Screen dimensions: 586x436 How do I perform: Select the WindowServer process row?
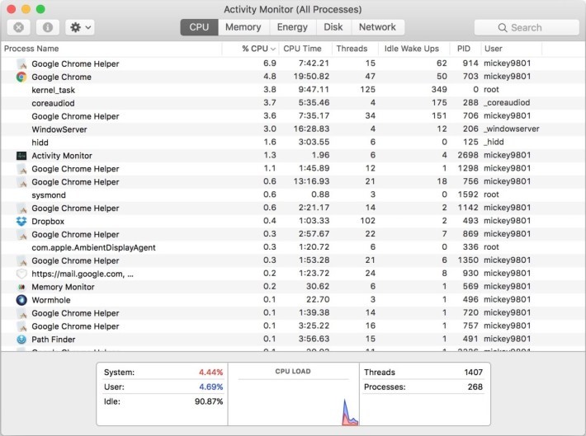pos(293,129)
